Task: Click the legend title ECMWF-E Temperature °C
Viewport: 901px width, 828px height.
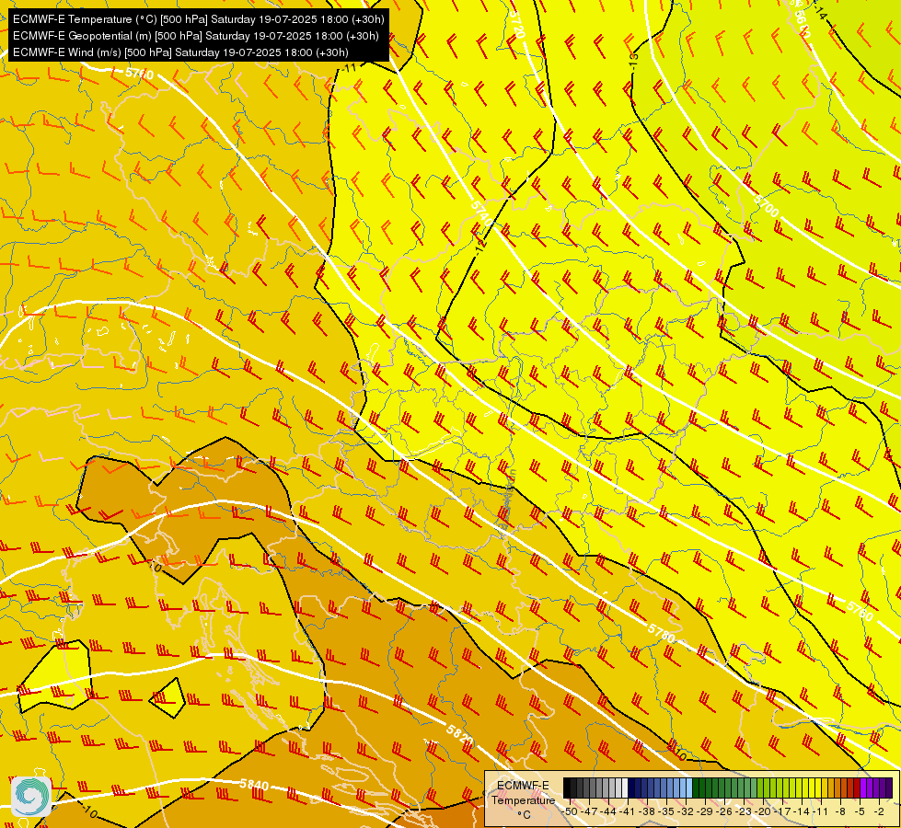Action: tap(523, 799)
